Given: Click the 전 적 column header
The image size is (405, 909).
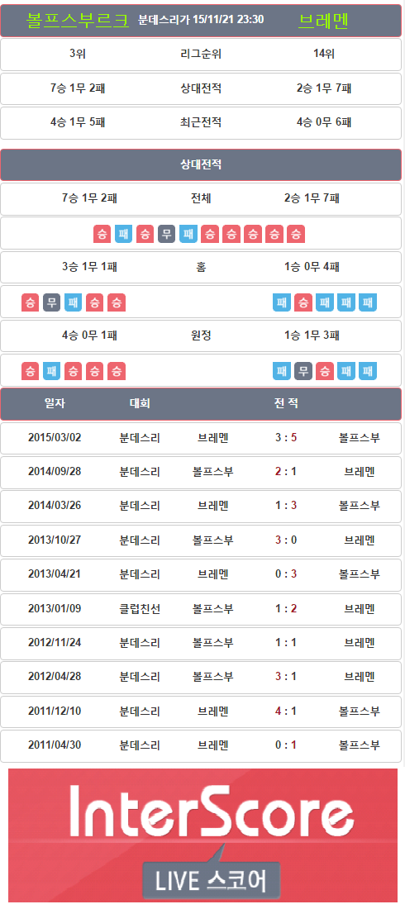Looking at the screenshot, I should (x=286, y=403).
